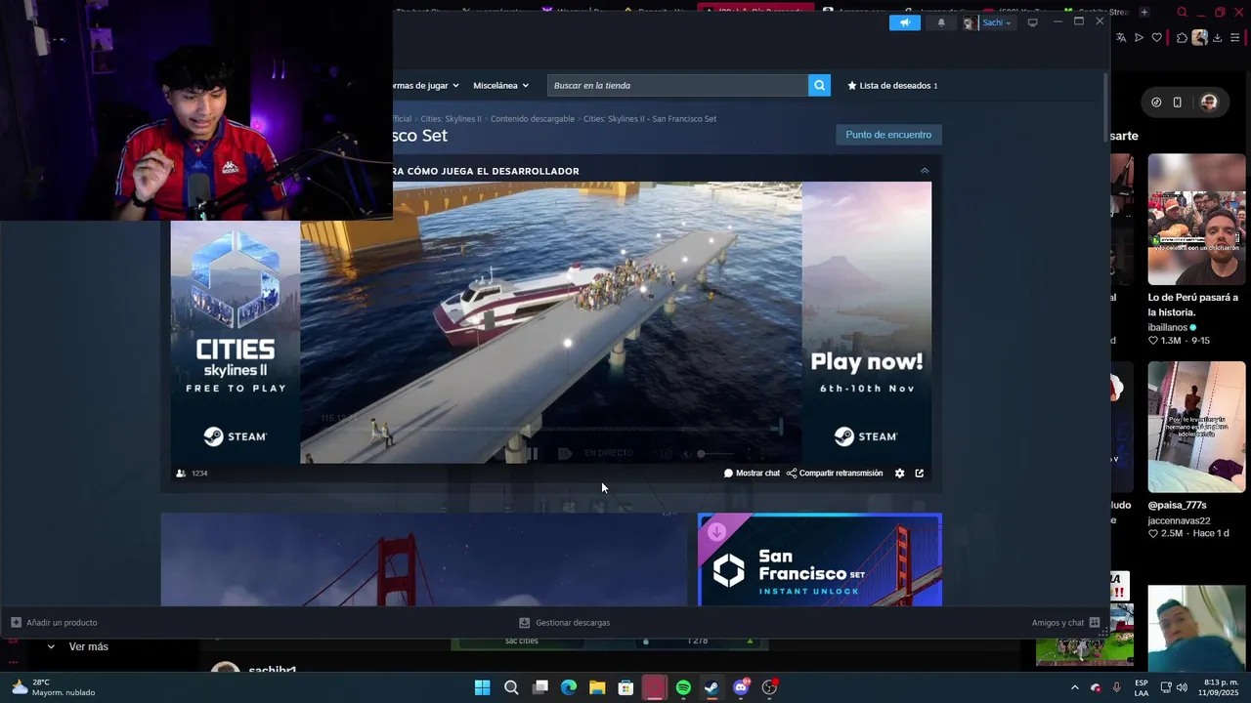This screenshot has width=1251, height=703.
Task: Open 'Amigos y chat' in Steam
Action: [1066, 622]
